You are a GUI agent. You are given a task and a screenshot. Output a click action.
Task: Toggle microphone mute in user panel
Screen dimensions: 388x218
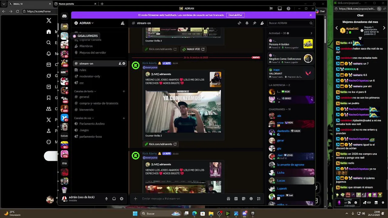(x=106, y=199)
